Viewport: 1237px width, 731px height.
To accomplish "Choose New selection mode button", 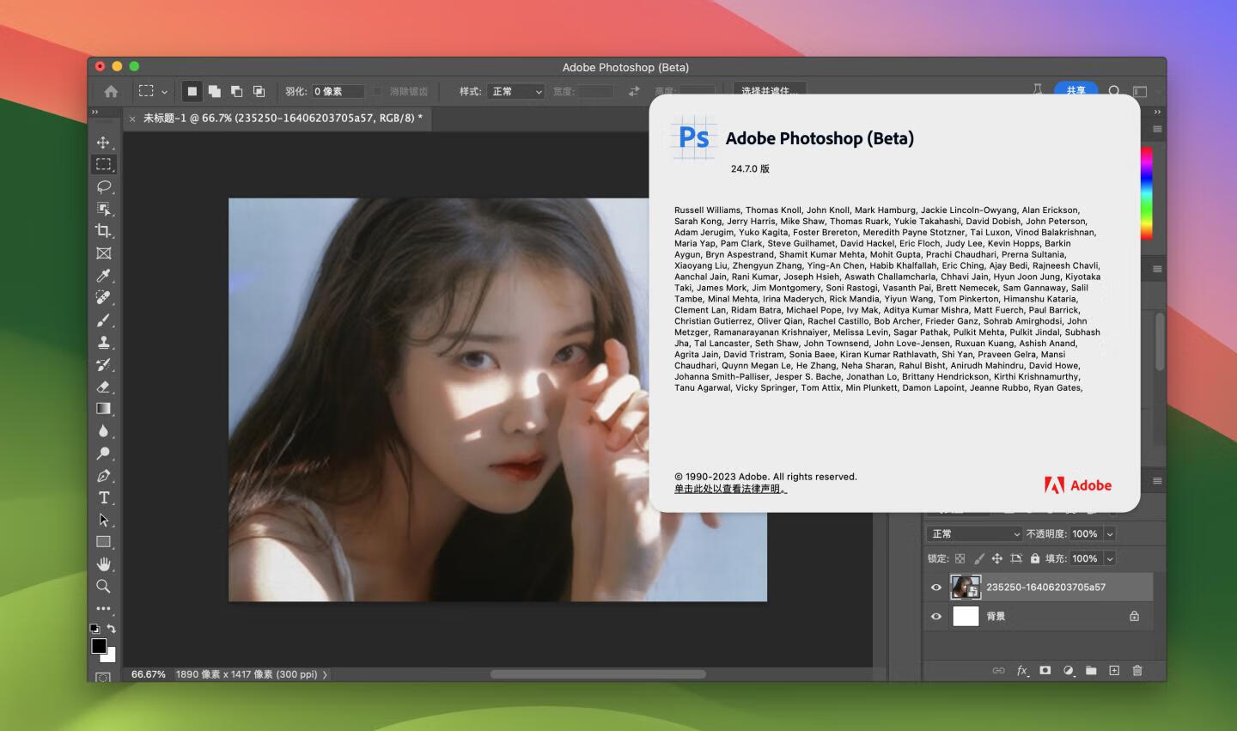I will click(x=192, y=91).
